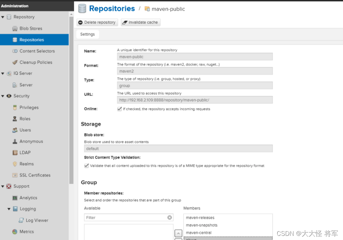Screen dimensions: 343x240
Task: Toggle the Online repository checkbox
Action: coord(120,109)
